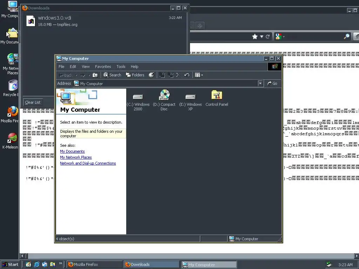
Task: Follow the Network and Dial-up Connections link
Action: pyautogui.click(x=88, y=163)
